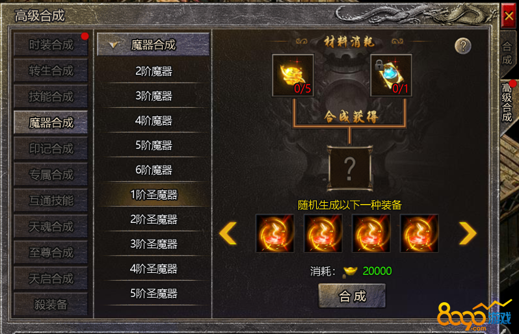The width and height of the screenshot is (519, 334).
Task: Show next equipment with right yellow arrow
Action: [x=468, y=233]
